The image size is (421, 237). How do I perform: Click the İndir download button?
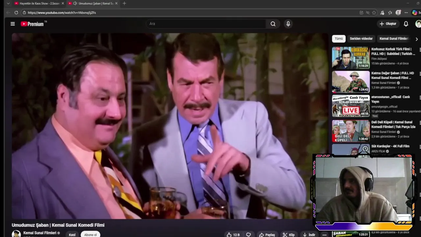[x=309, y=235]
